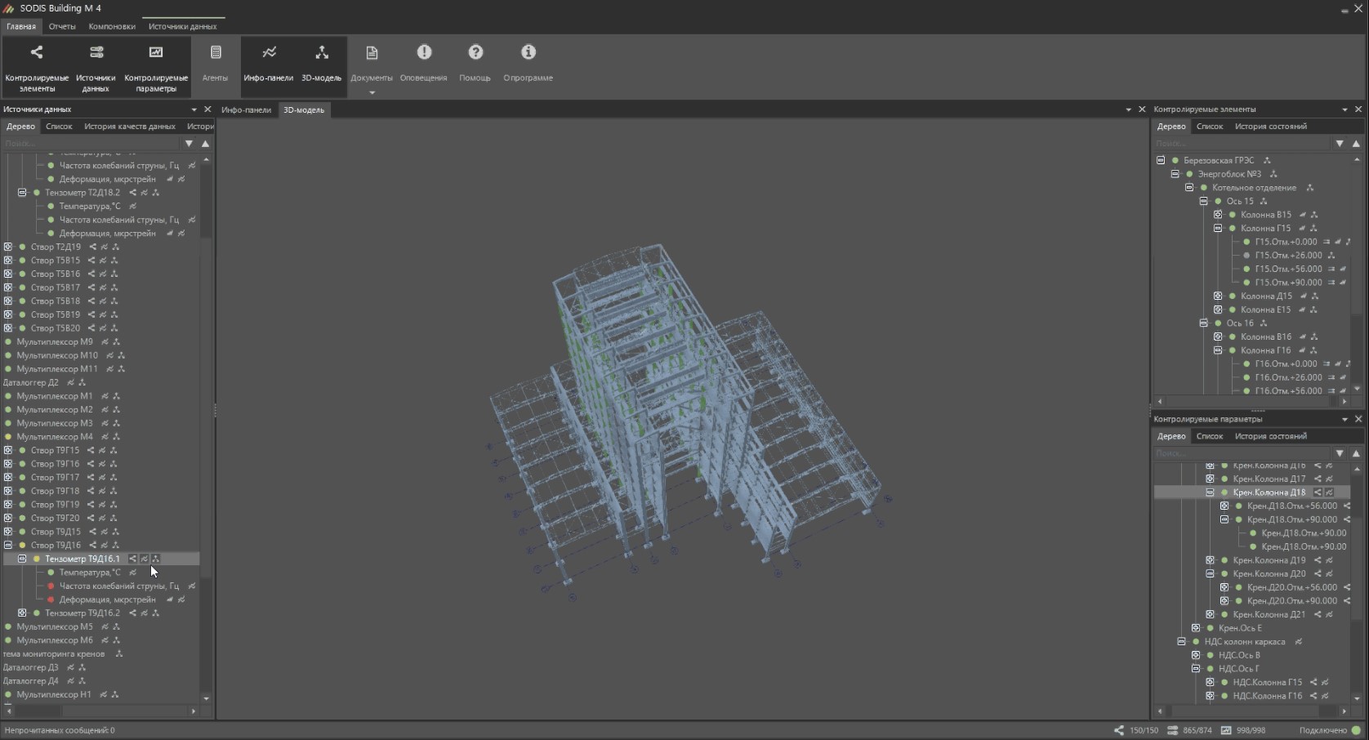Click the 998/998 parameters status indicator
Image resolution: width=1369 pixels, height=740 pixels.
1243,730
